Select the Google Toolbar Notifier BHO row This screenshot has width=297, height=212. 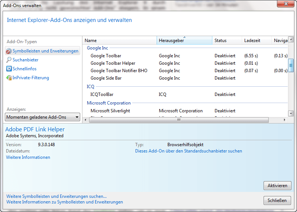[x=119, y=71]
